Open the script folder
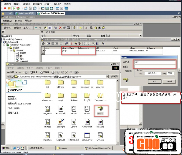 [61, 97]
